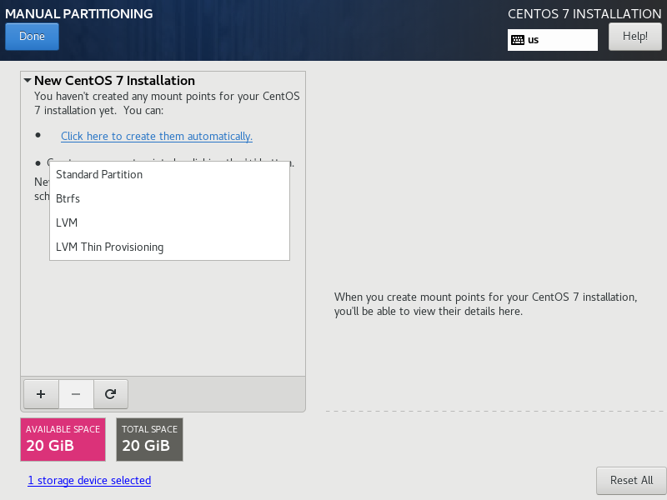Collapse the New CentOS 7 Installation section
The image size is (667, 500).
28,80
